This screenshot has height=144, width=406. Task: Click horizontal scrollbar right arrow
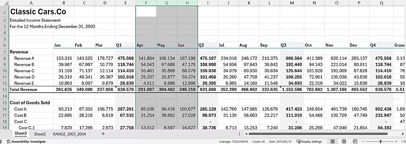point(402,134)
